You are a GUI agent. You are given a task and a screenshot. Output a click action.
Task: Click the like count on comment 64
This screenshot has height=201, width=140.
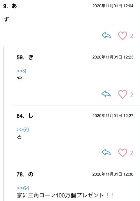tap(132, 153)
